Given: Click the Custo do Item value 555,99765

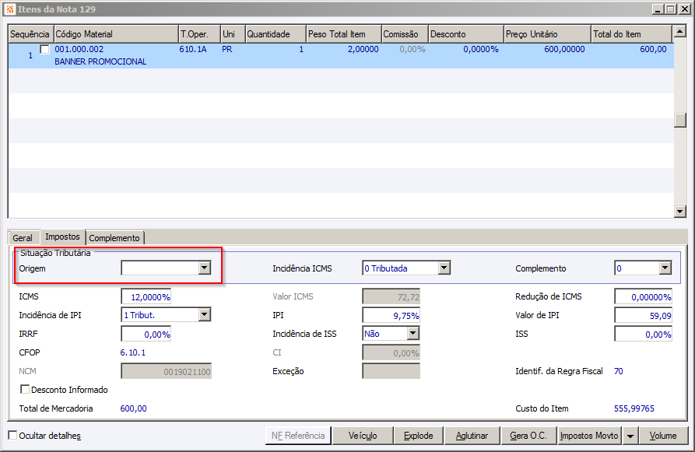Looking at the screenshot, I should pyautogui.click(x=634, y=408).
